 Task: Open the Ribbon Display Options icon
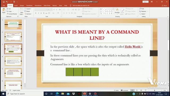(152, 2)
